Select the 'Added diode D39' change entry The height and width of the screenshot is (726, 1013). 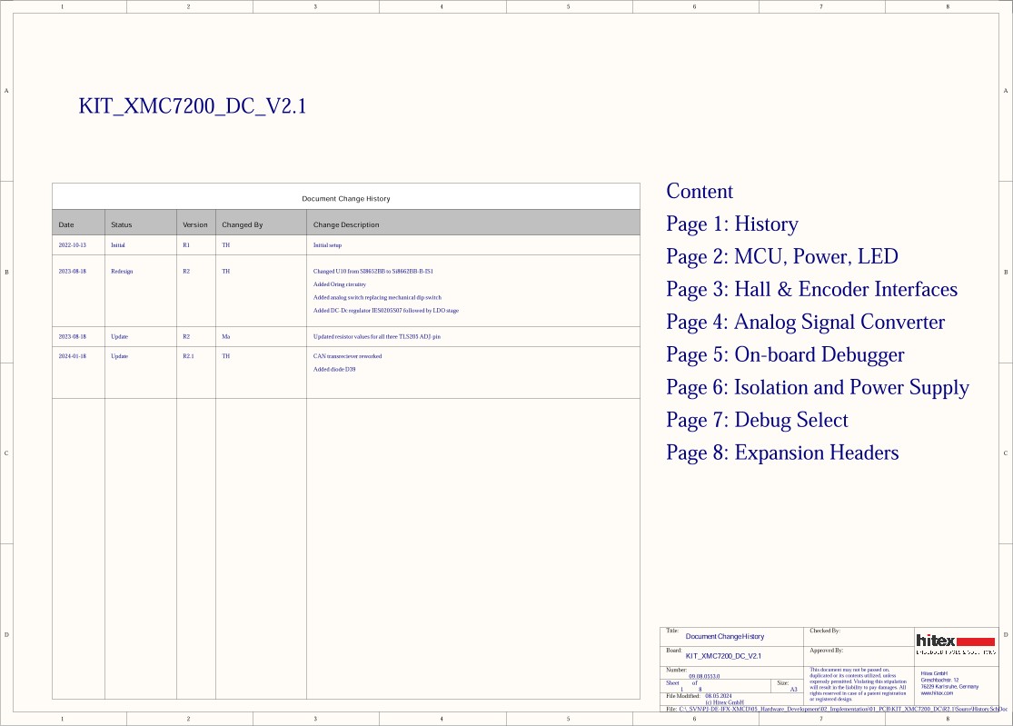click(334, 370)
